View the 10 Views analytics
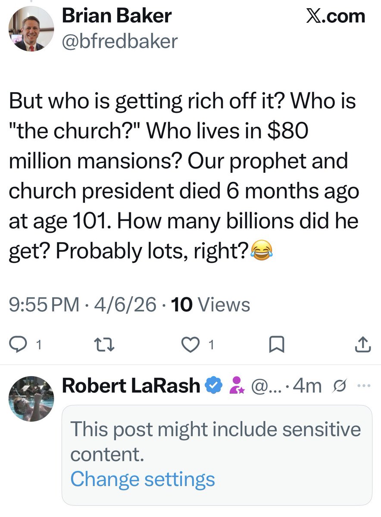This screenshot has width=381, height=517. point(210,305)
